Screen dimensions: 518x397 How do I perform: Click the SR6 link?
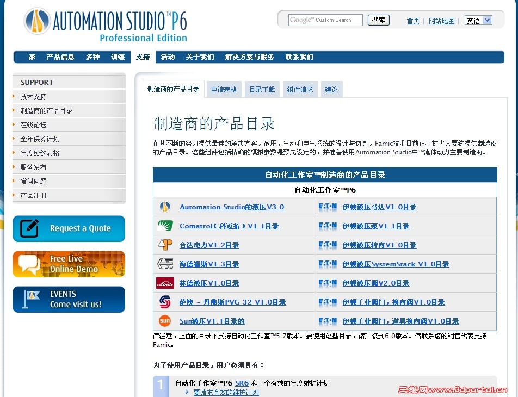tap(242, 383)
